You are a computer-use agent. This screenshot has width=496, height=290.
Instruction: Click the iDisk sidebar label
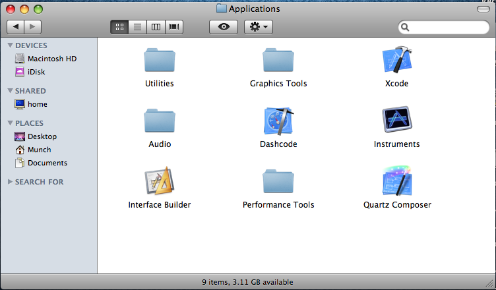[36, 72]
